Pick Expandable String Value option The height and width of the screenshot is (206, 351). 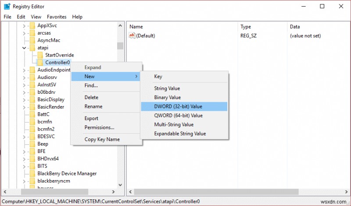184,134
